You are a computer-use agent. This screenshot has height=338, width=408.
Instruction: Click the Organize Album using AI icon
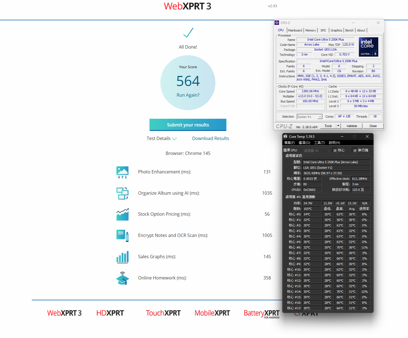pyautogui.click(x=122, y=193)
